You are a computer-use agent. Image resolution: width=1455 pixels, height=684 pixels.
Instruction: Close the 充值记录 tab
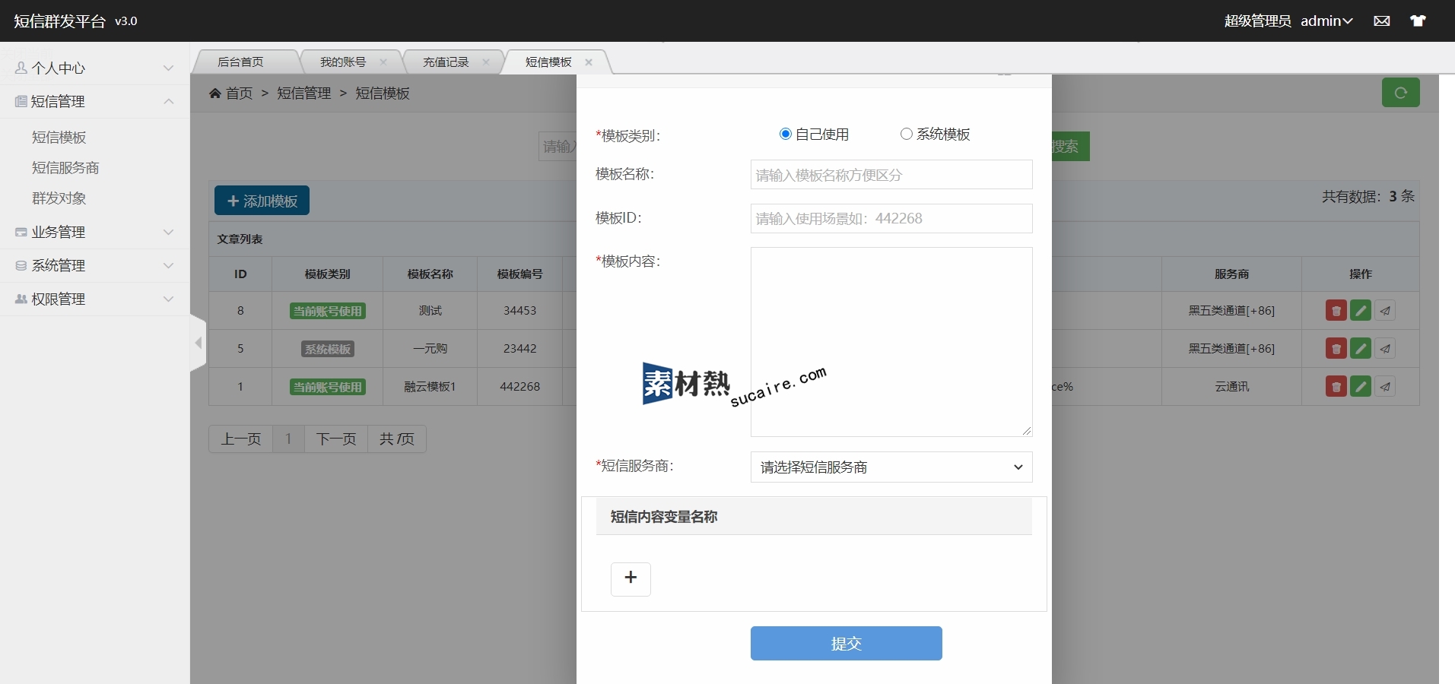tap(486, 62)
